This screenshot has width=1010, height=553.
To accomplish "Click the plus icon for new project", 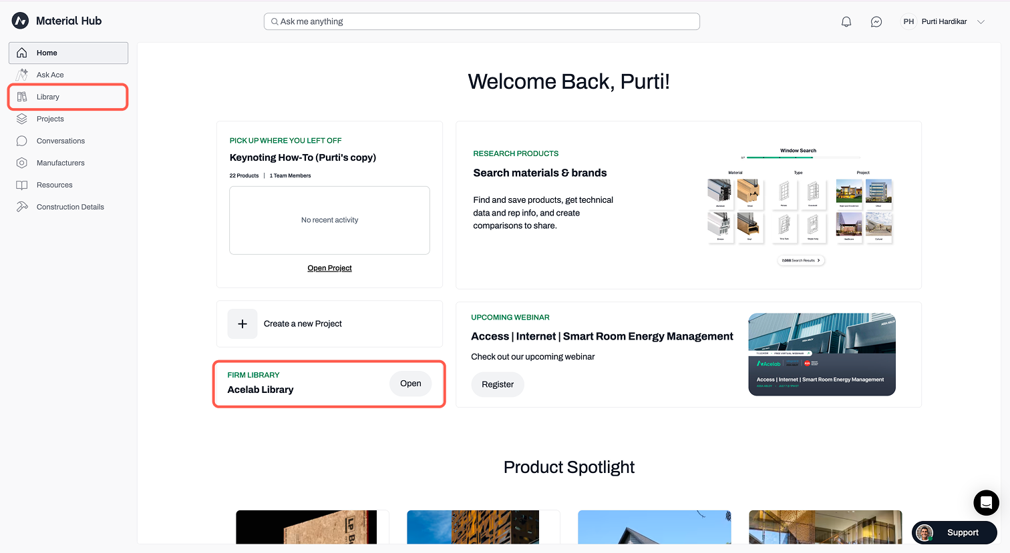I will click(x=242, y=324).
